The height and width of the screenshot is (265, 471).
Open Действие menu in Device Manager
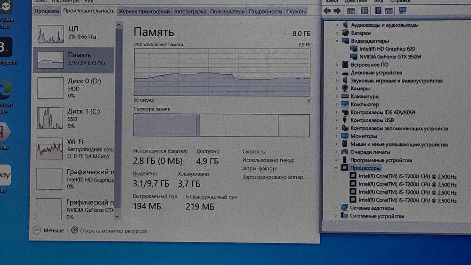[x=356, y=1]
